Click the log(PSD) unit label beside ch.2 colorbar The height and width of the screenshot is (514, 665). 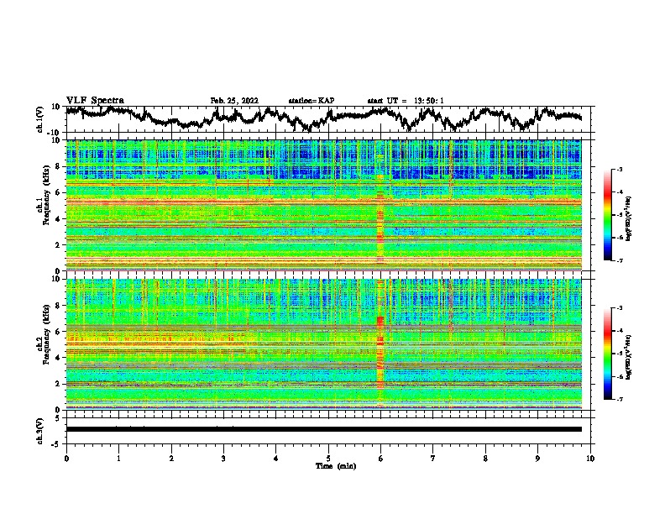click(x=628, y=357)
